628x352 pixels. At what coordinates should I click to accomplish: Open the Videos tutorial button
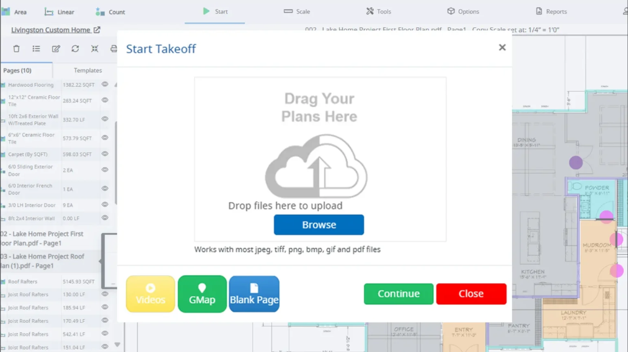click(150, 294)
